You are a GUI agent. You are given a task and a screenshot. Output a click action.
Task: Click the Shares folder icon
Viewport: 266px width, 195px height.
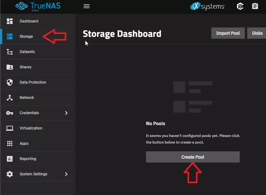[x=10, y=67]
